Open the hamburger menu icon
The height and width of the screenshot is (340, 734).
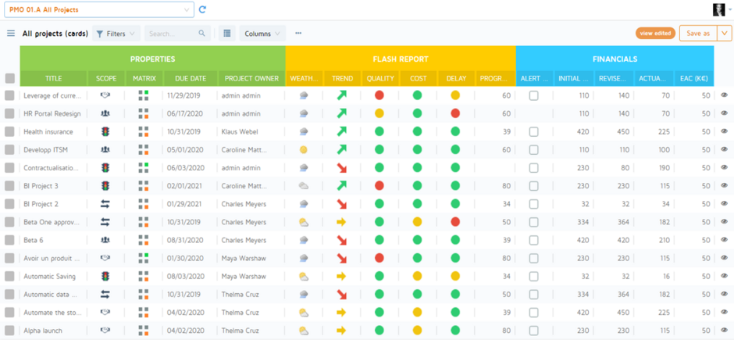pos(11,34)
